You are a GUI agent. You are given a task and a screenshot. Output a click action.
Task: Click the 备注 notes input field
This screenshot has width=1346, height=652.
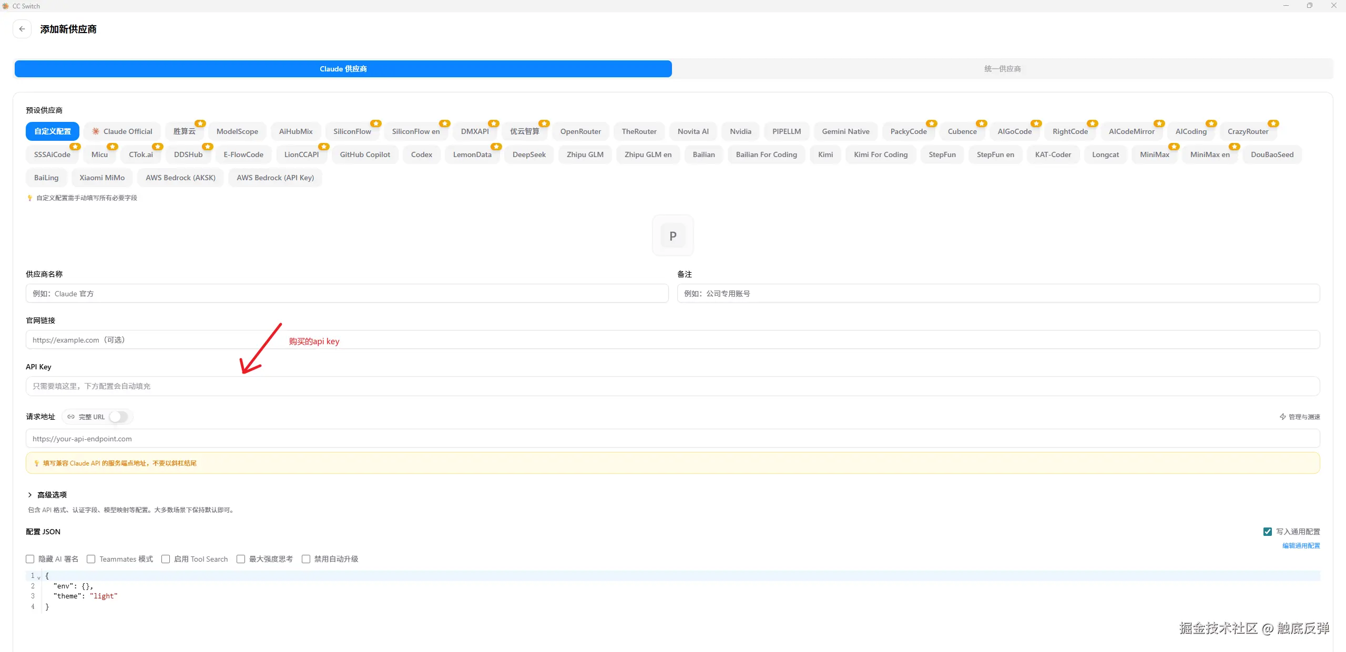click(x=998, y=293)
